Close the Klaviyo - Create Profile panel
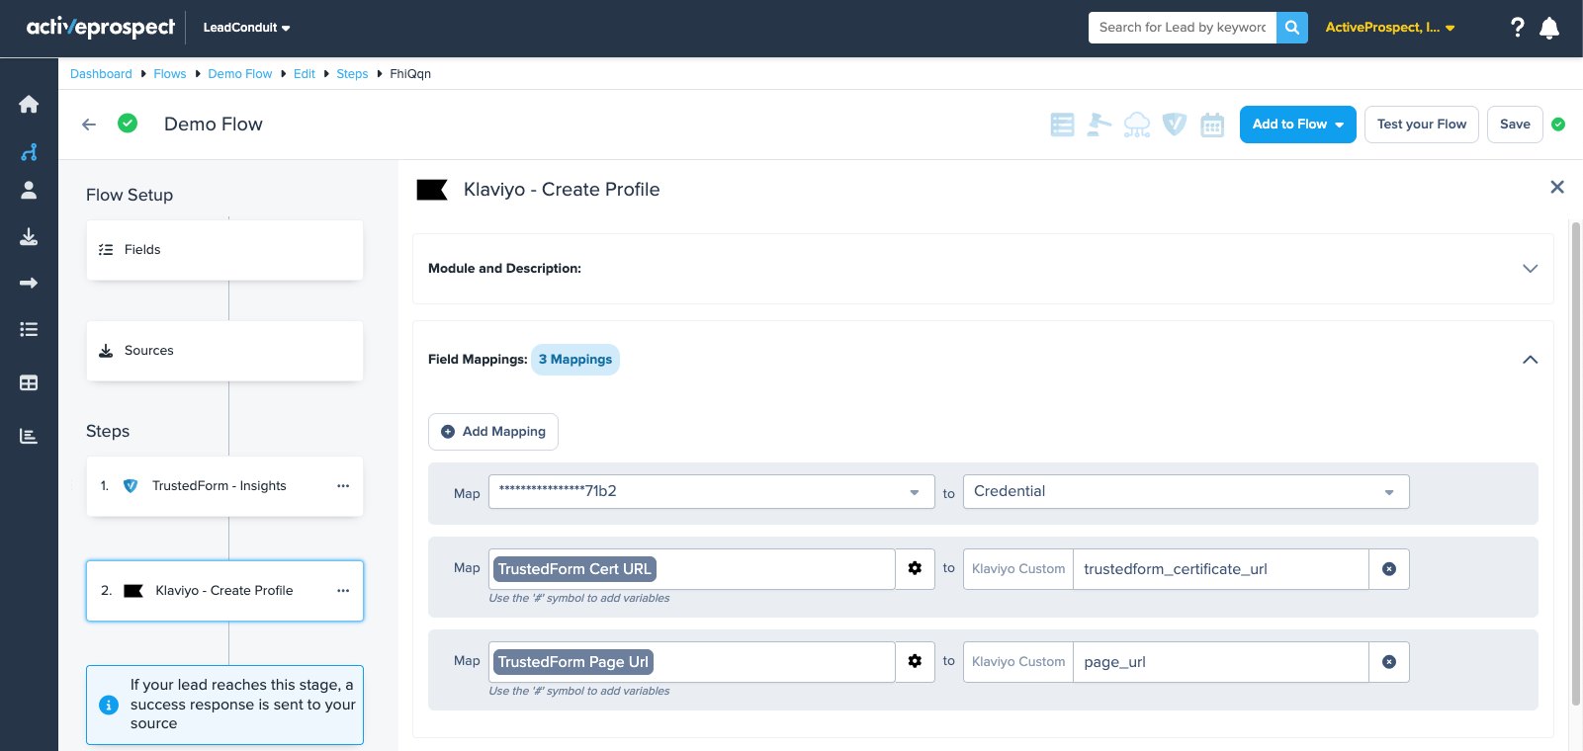 click(x=1557, y=187)
